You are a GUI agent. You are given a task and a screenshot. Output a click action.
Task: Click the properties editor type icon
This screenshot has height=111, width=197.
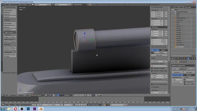(173, 59)
